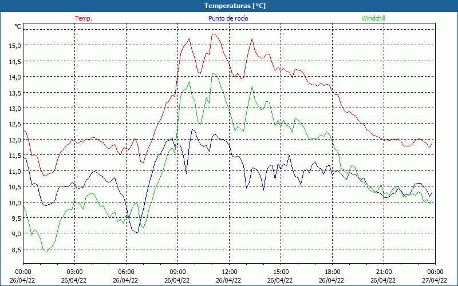The image size is (458, 286).
Task: Click the 9,5 y-axis value
Action: [17, 219]
